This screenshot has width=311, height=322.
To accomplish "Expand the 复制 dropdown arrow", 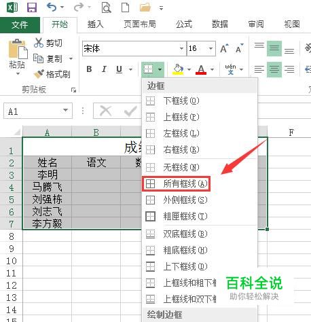I will 71,59.
